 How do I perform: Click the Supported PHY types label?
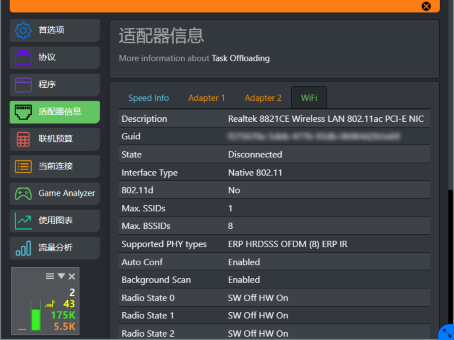(x=164, y=244)
